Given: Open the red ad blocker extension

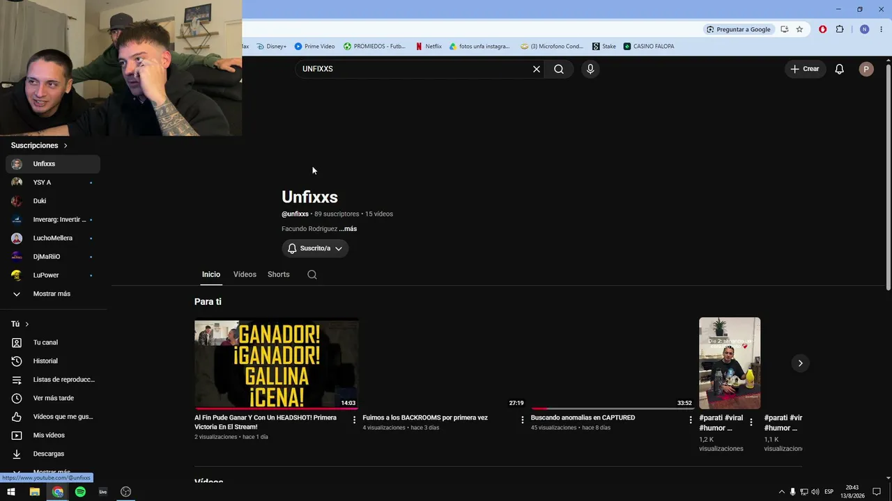Looking at the screenshot, I should 823,29.
